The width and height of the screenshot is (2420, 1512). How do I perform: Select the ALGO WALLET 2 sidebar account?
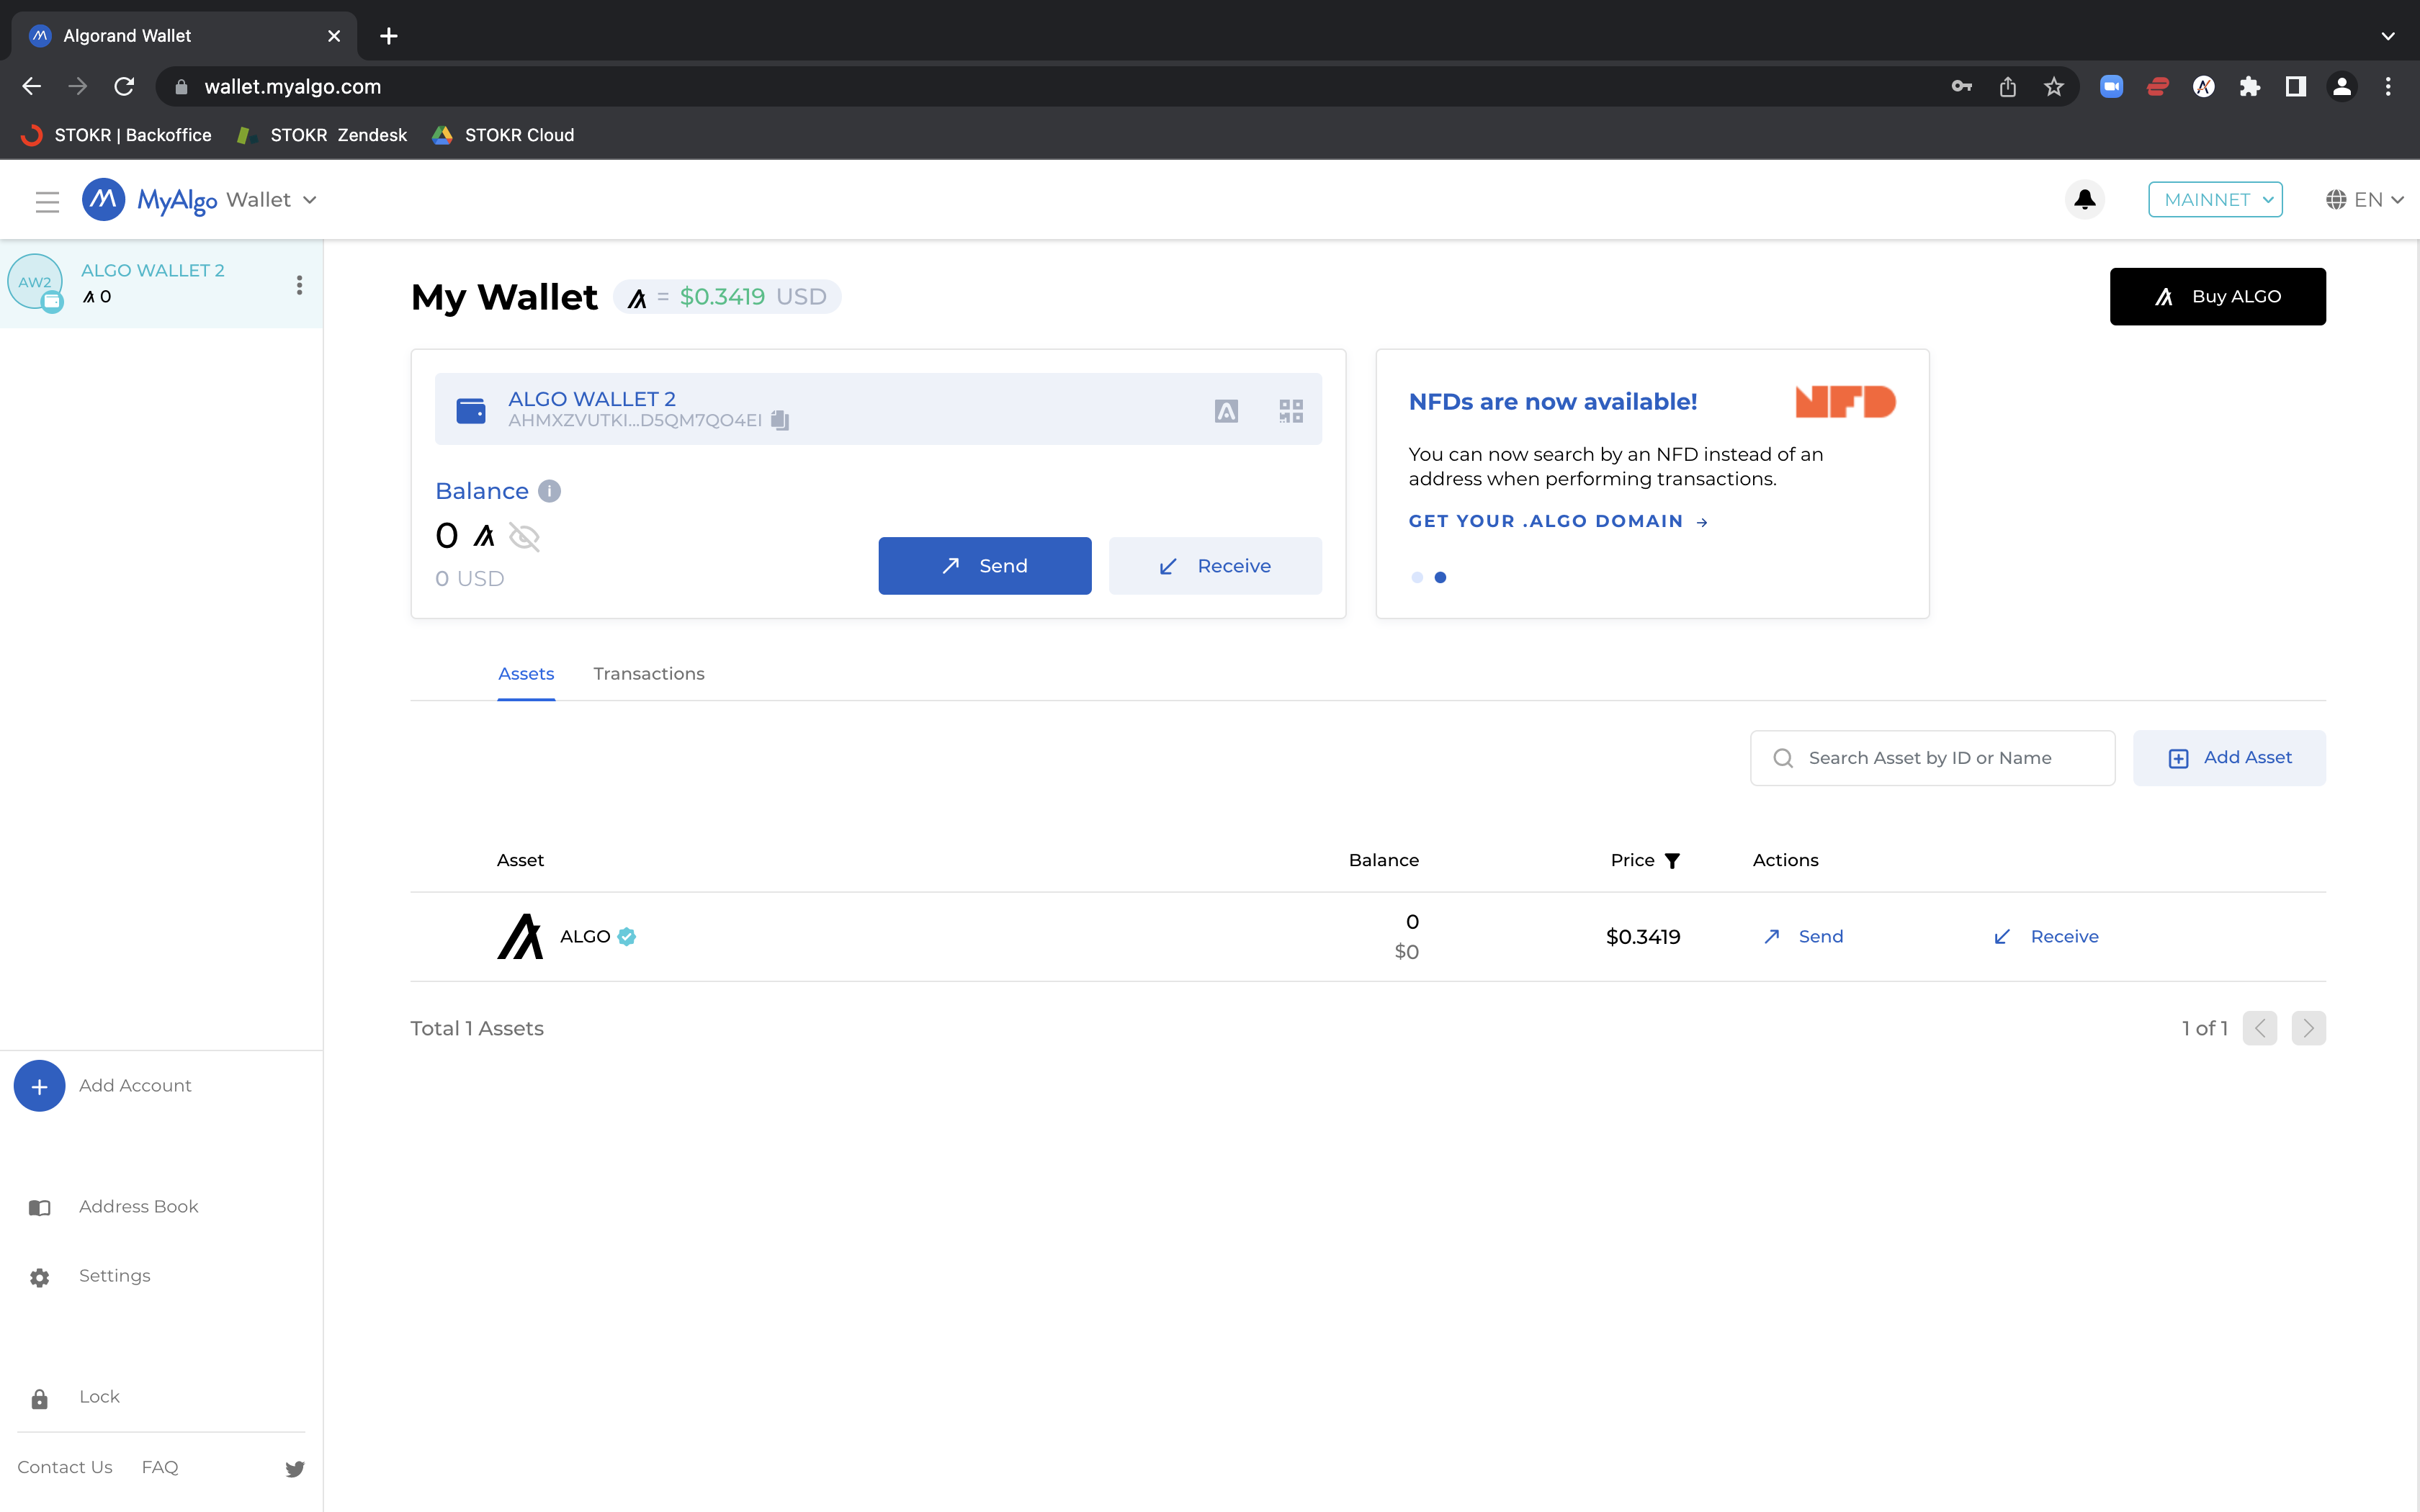(x=161, y=284)
